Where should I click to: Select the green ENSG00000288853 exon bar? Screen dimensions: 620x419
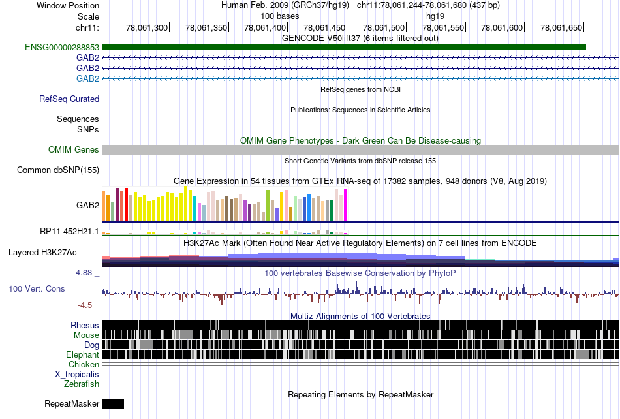pos(343,48)
